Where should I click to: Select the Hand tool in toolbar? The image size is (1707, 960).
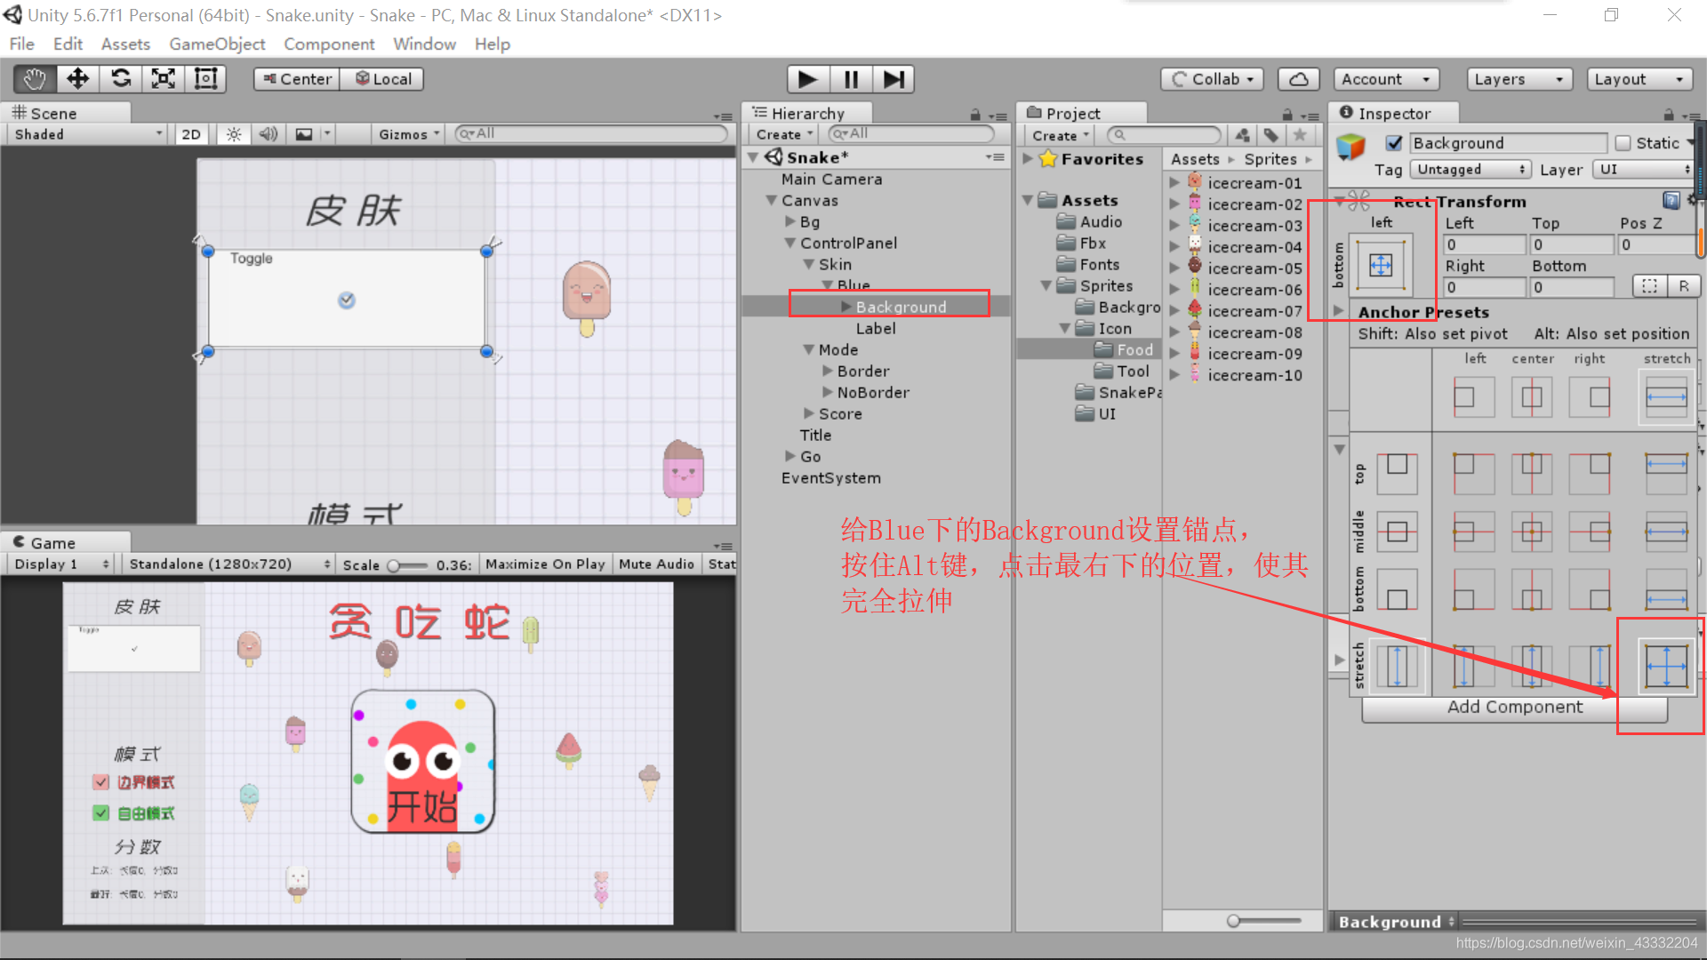[x=36, y=79]
